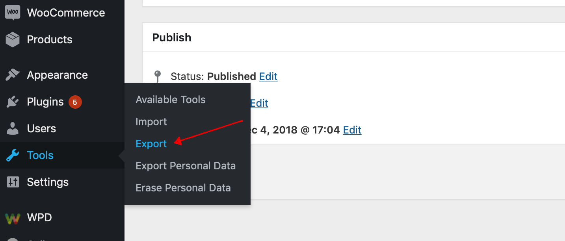
Task: Open the Settings menu label
Action: [48, 182]
